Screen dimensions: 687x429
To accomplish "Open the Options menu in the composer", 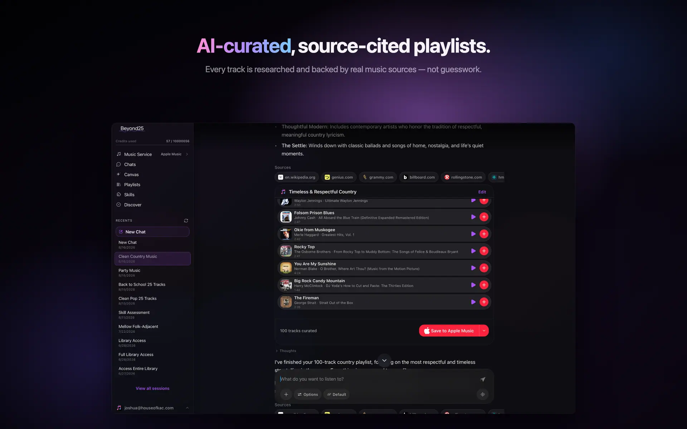I will tap(308, 394).
